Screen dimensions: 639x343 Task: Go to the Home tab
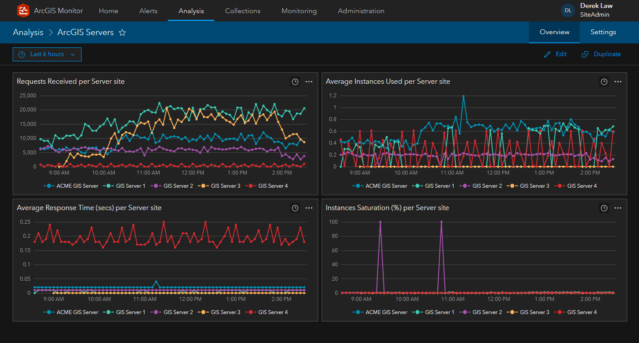pos(109,11)
